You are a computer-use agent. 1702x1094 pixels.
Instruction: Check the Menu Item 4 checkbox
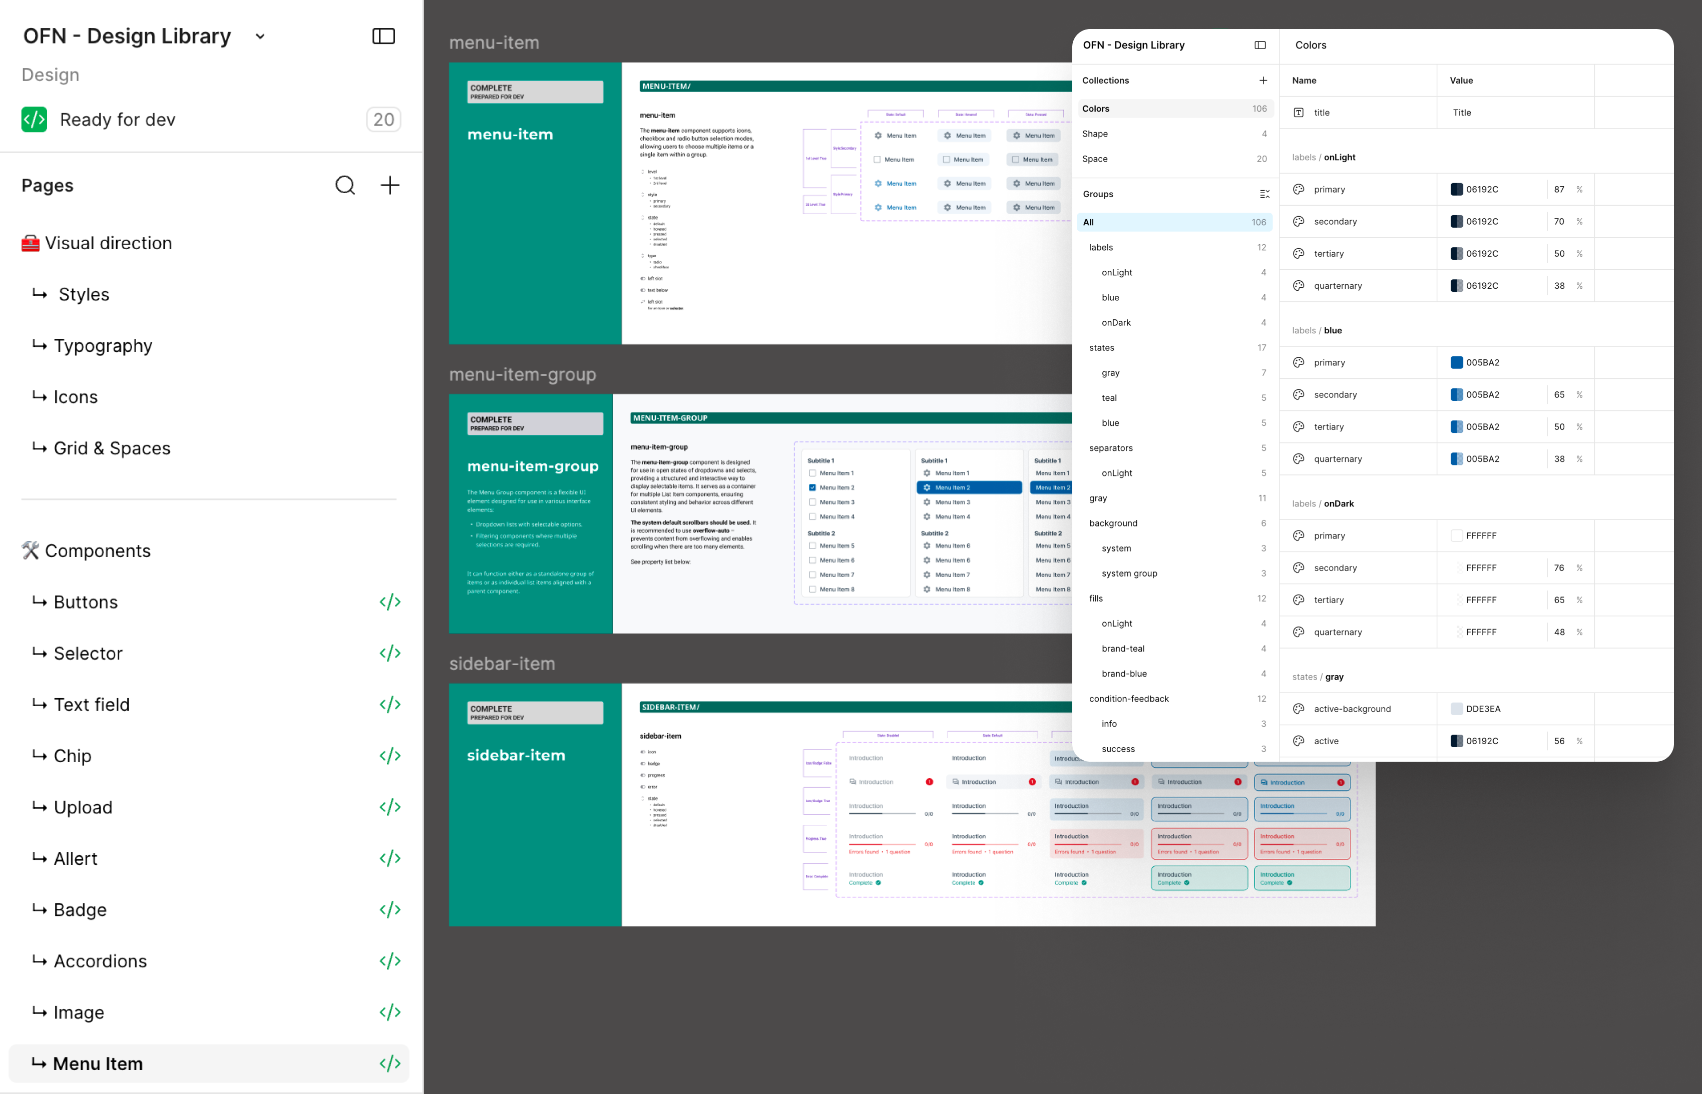point(812,516)
